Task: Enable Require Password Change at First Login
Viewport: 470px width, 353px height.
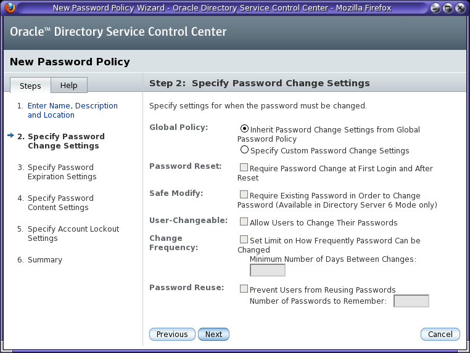Action: pyautogui.click(x=244, y=168)
